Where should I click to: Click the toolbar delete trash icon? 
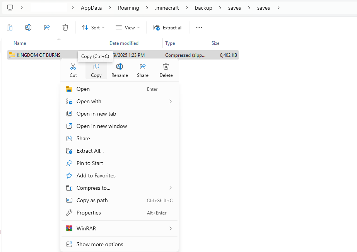coord(65,27)
